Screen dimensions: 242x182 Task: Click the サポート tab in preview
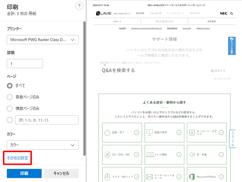click(x=117, y=21)
